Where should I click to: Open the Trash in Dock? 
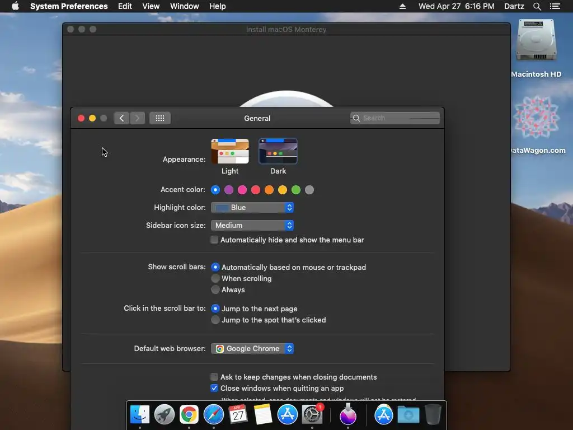point(433,415)
